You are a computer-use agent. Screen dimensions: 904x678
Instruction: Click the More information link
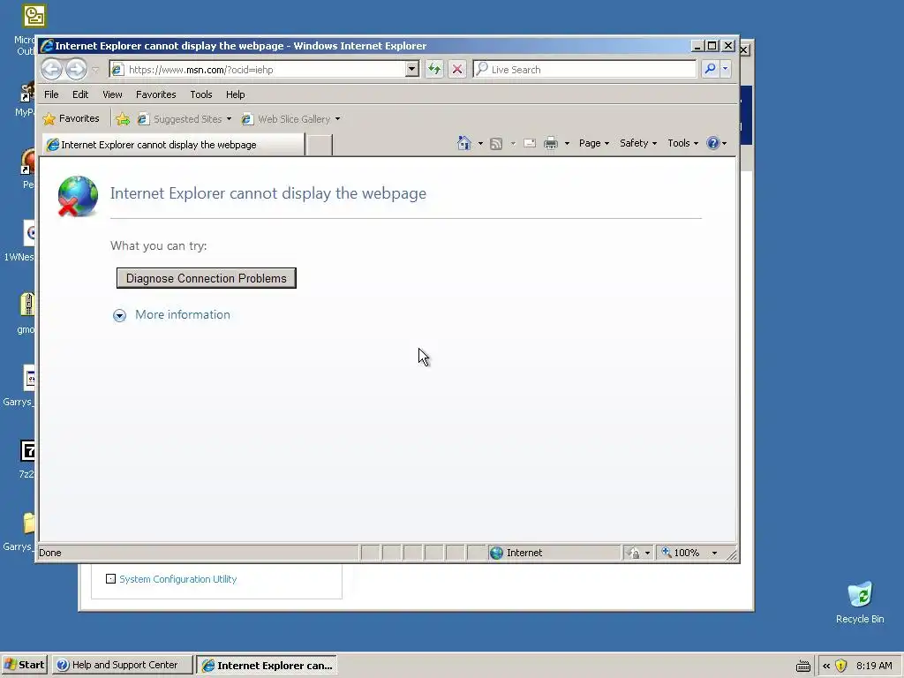point(183,315)
